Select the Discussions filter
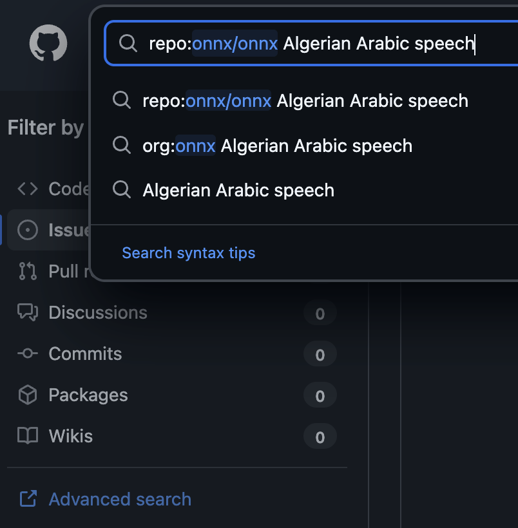Screen dimensions: 518x528 [x=98, y=313]
